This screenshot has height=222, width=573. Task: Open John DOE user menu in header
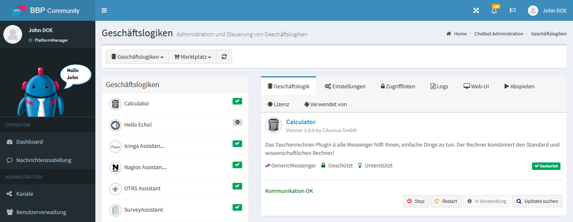(x=547, y=10)
